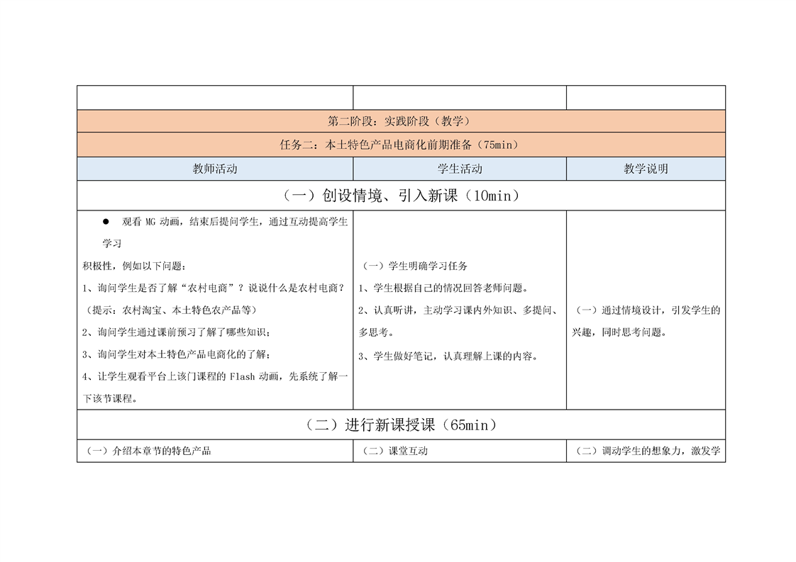796x562 pixels.
Task: Click the line '学生做好笔记，认真理解上课的内容'
Action: 451,356
